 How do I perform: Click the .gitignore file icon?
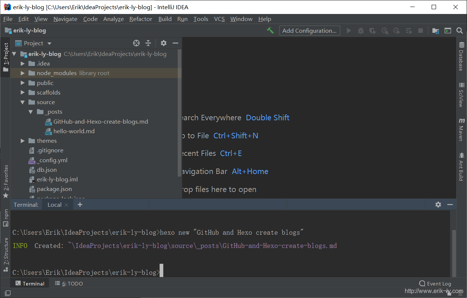tap(32, 150)
